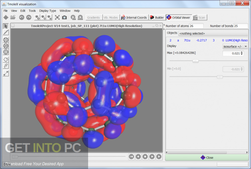Undo the last action

coord(22,17)
